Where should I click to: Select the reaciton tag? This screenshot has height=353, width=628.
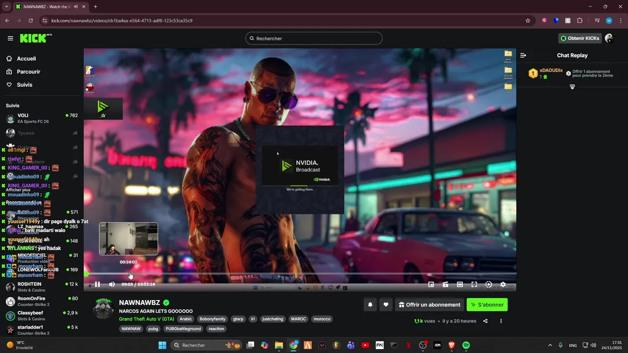point(216,328)
